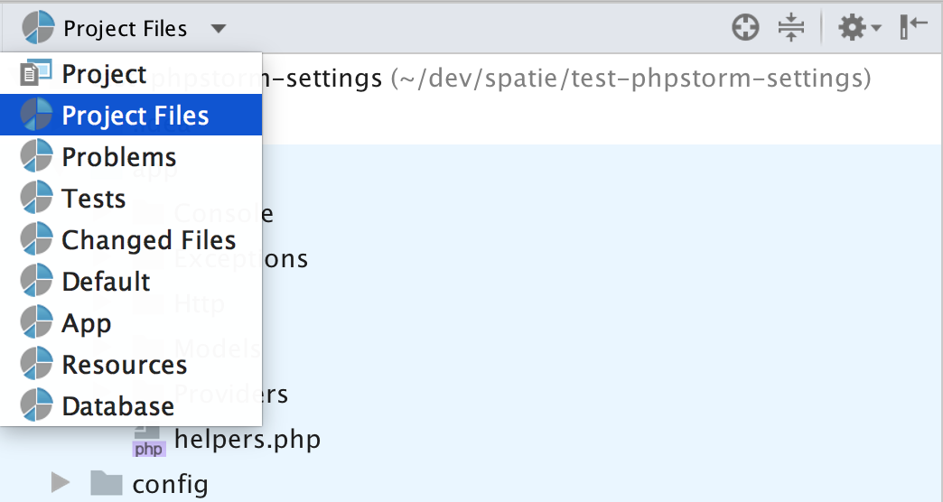Screen dimensions: 943x502
Task: Open the gear settings menu
Action: 852,28
